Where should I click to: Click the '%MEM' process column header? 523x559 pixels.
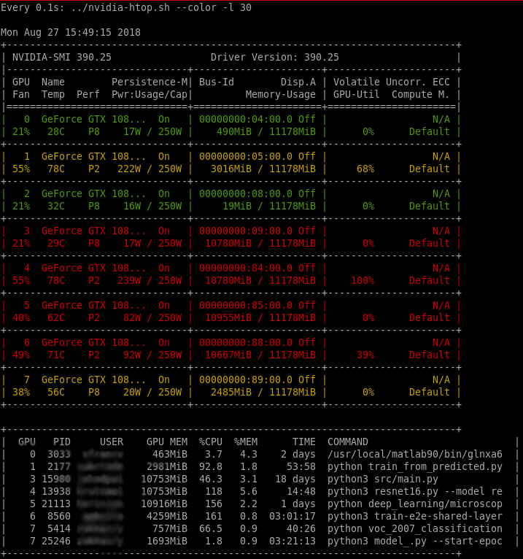click(x=246, y=442)
